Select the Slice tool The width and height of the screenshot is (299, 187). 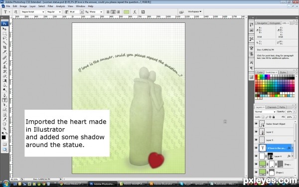pos(4,52)
